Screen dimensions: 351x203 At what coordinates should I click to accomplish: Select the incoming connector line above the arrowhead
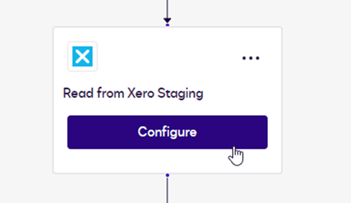tap(167, 7)
